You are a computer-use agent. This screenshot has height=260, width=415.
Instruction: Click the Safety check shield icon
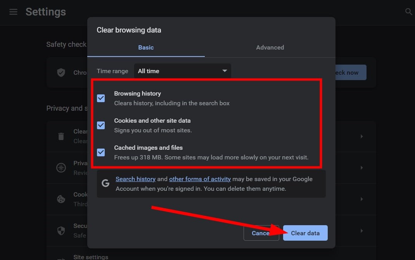(x=61, y=72)
